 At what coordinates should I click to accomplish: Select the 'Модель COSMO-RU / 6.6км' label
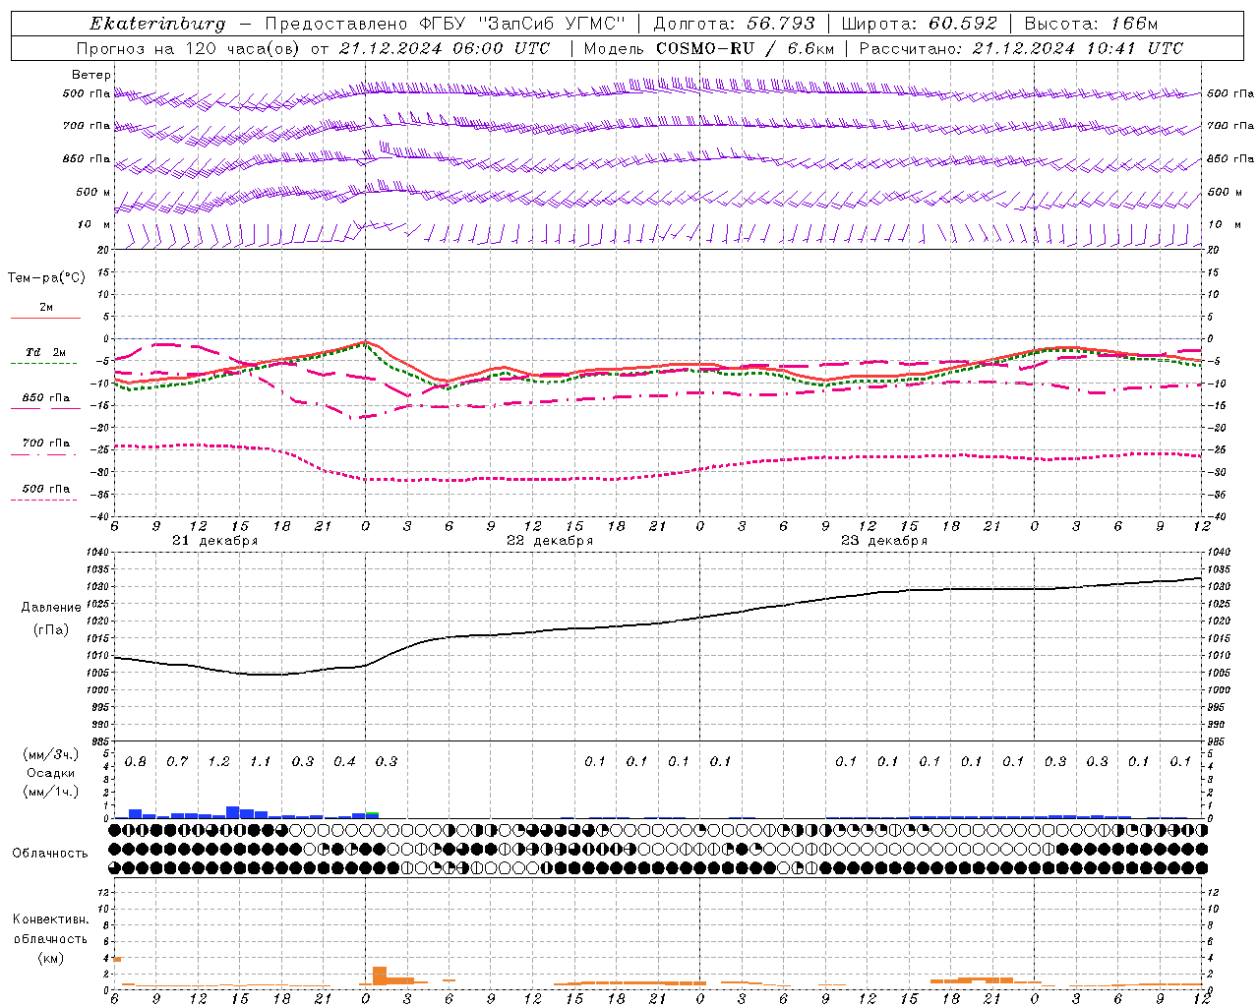[709, 48]
